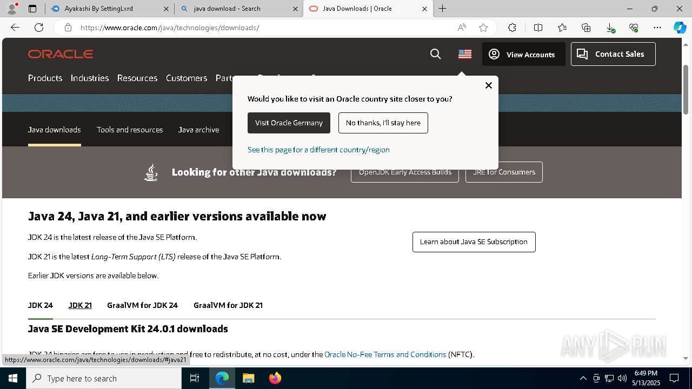Viewport: 692px width, 389px height.
Task: Open File Explorer from the taskbar
Action: point(248,378)
